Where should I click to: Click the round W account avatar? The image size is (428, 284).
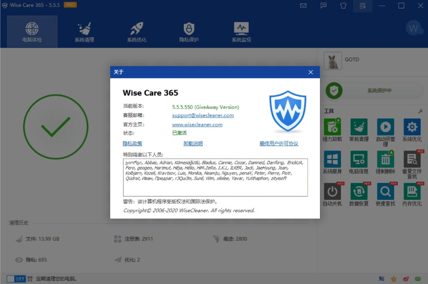click(414, 28)
